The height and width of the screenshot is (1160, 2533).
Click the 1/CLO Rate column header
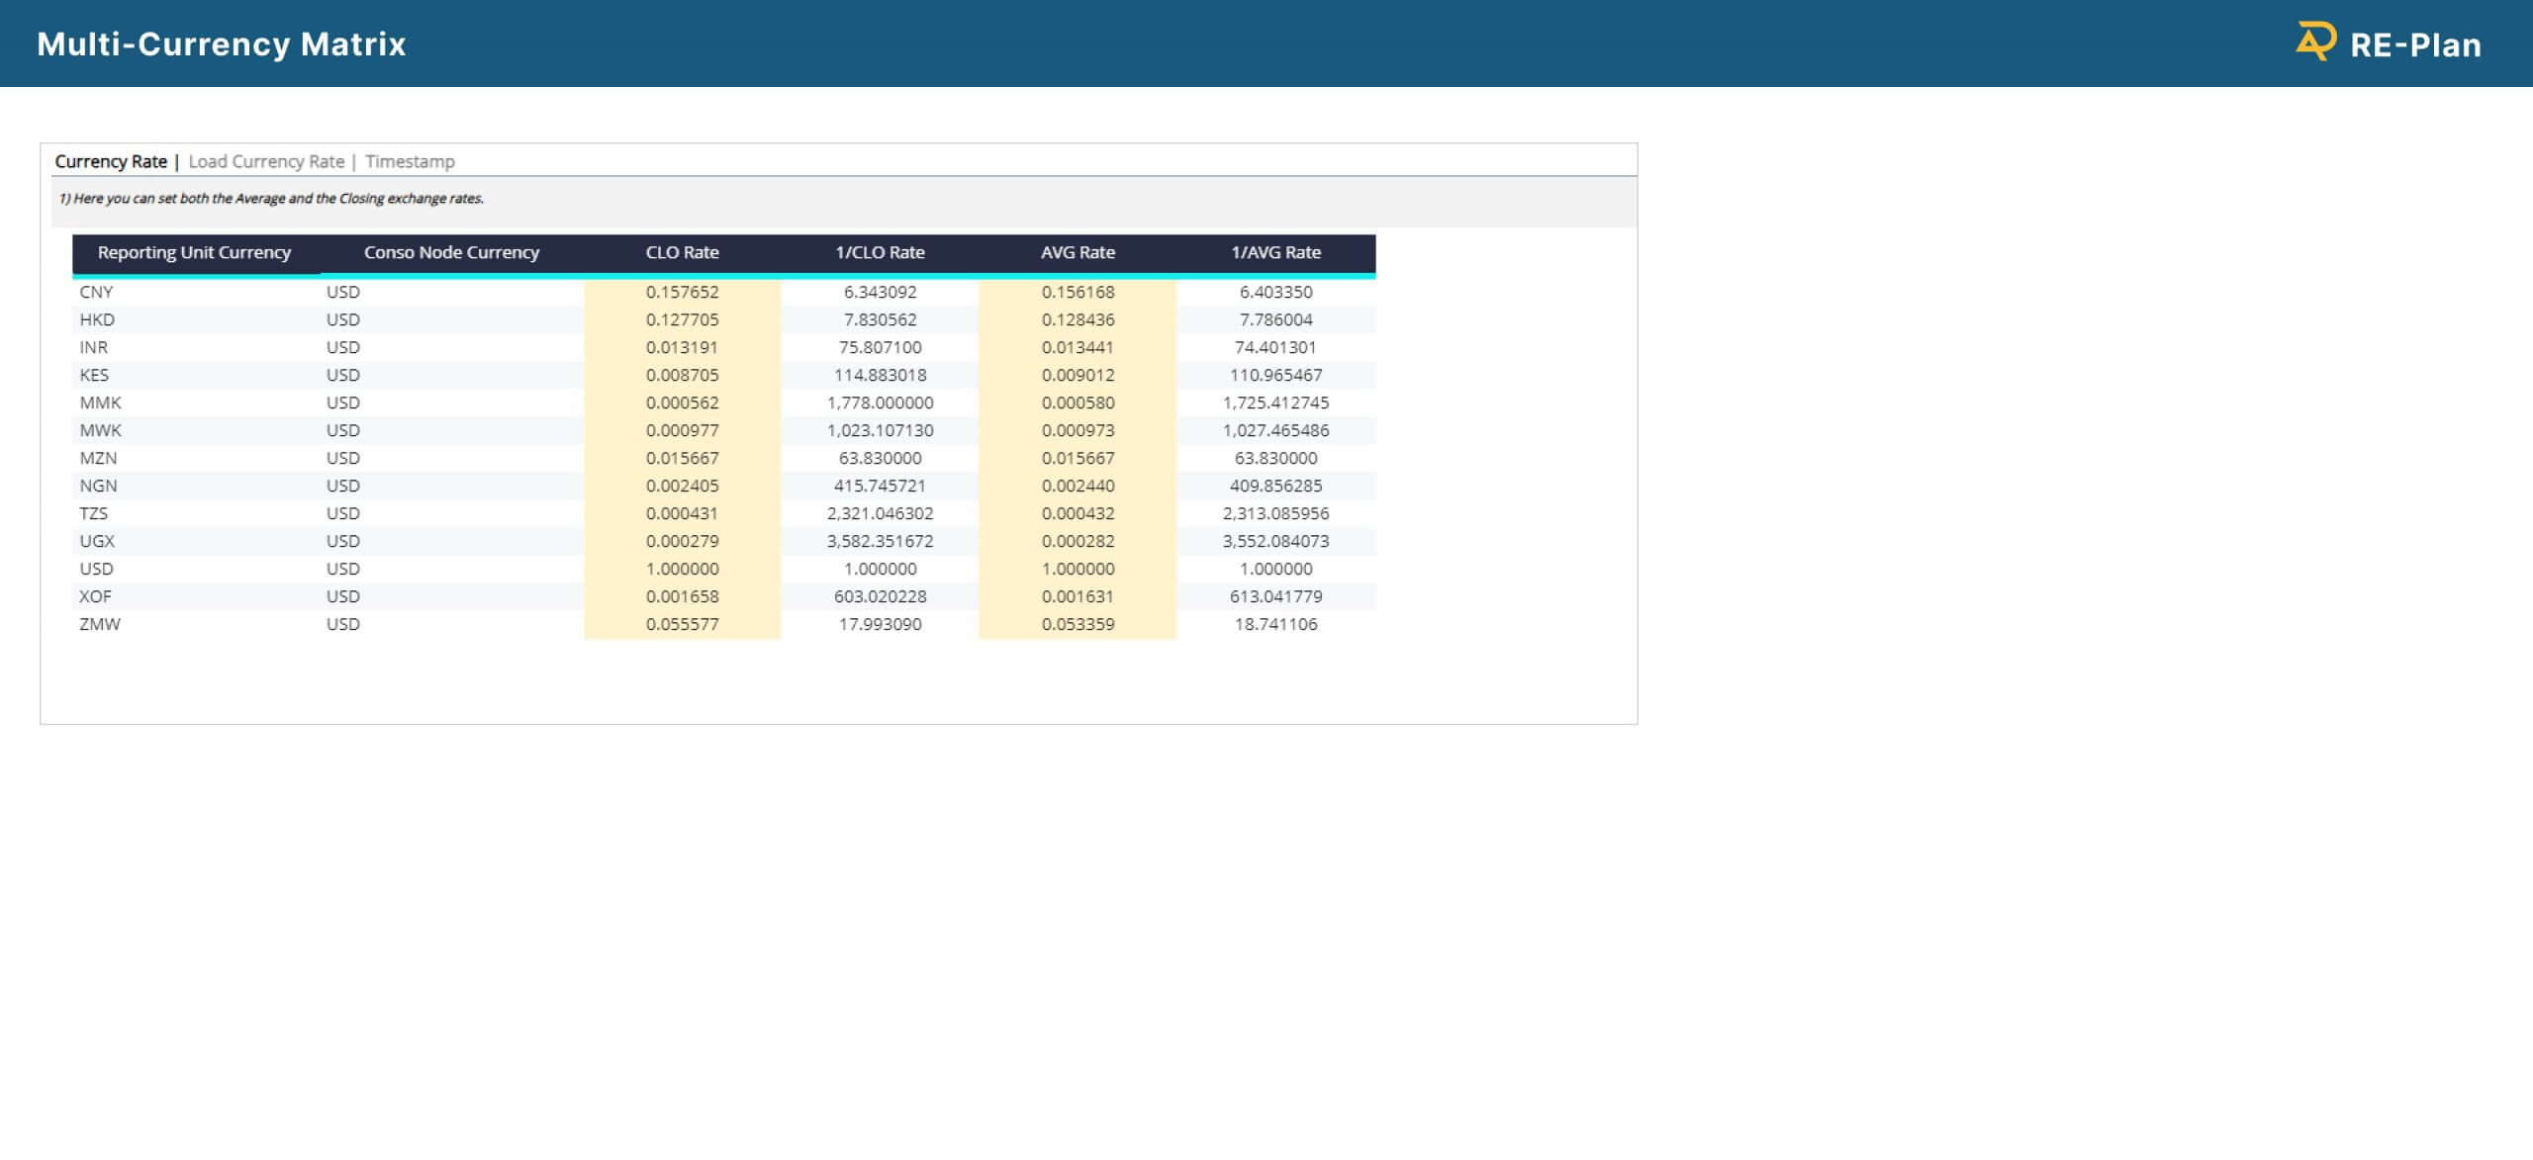(x=880, y=252)
